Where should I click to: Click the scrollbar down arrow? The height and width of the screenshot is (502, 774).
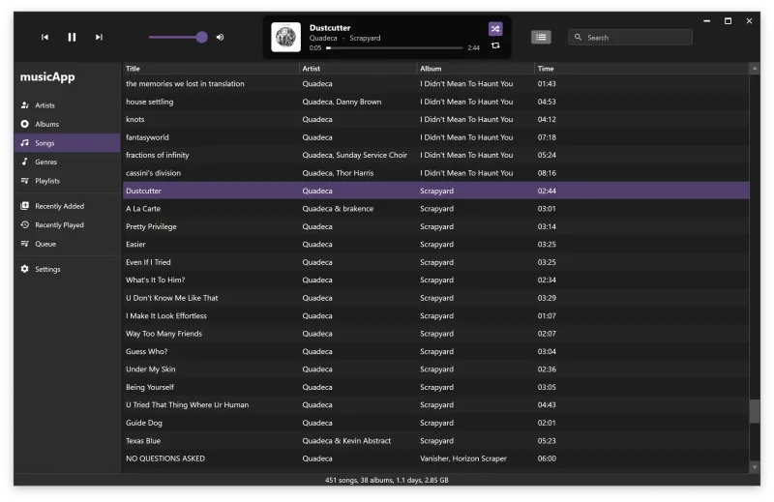tap(755, 467)
